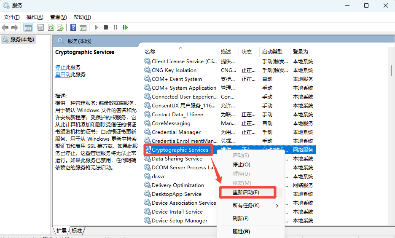The image size is (395, 238).
Task: Click the Refresh toolbar icon
Action: (51, 27)
